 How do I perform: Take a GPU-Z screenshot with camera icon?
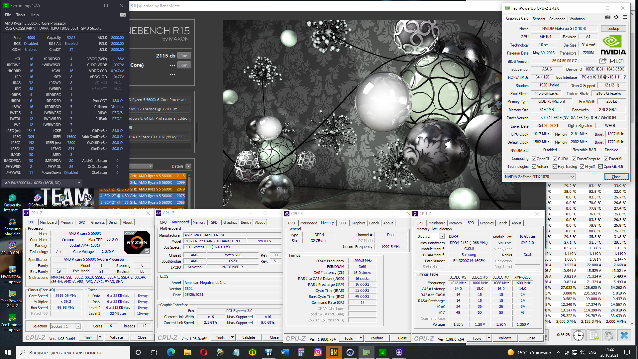point(608,17)
